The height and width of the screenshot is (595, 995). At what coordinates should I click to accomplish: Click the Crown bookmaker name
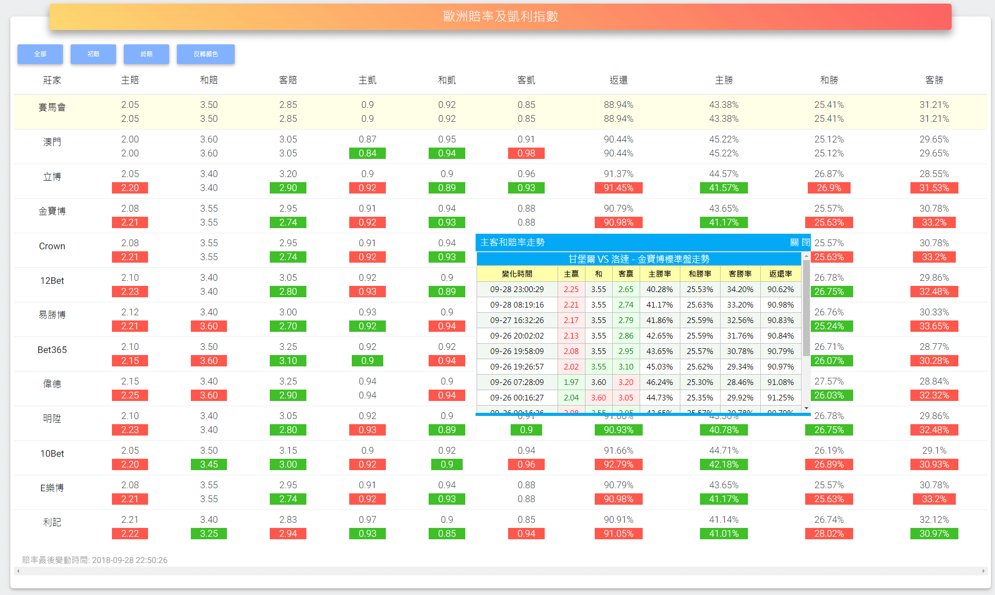coord(52,246)
